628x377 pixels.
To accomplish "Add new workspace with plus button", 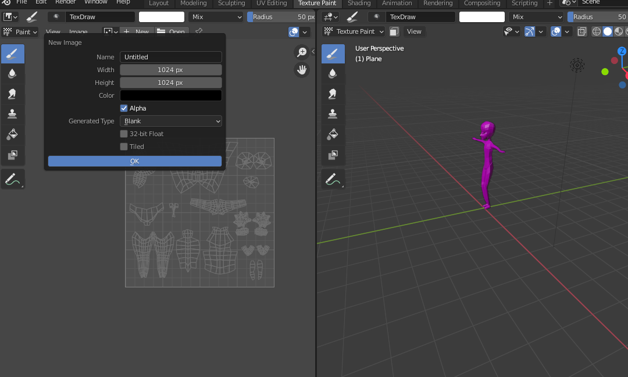I will click(x=549, y=3).
